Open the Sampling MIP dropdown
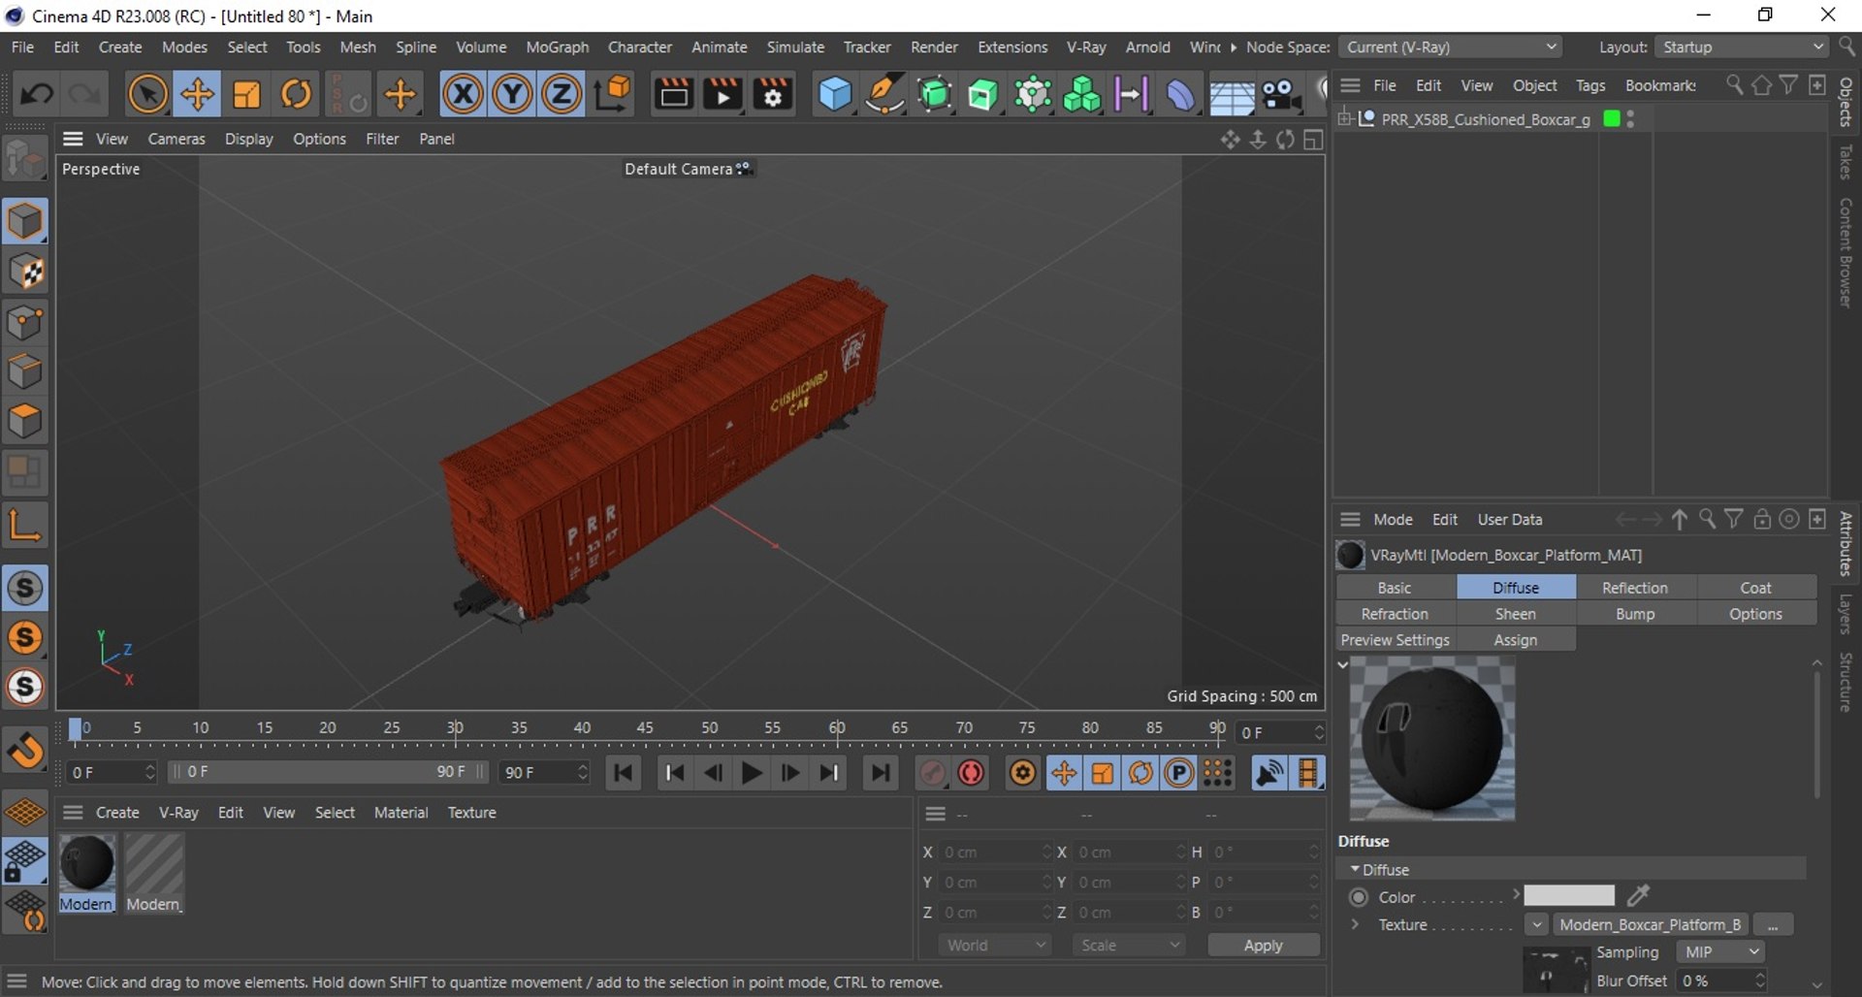 point(1719,952)
